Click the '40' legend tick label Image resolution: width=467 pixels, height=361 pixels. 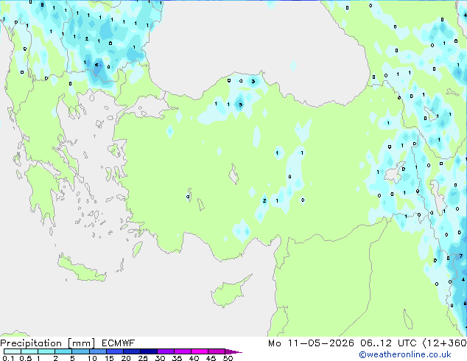point(194,358)
